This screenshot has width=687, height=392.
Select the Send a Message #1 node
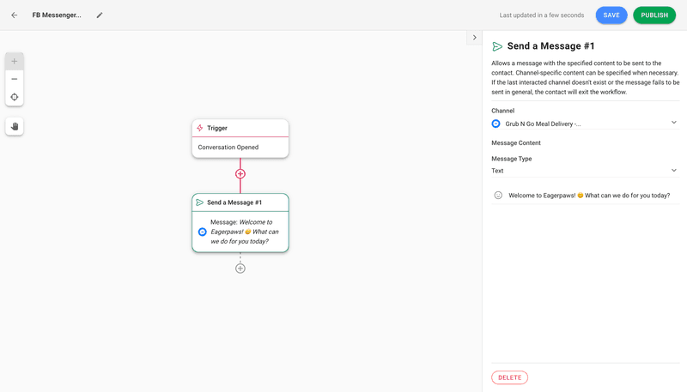(x=240, y=202)
